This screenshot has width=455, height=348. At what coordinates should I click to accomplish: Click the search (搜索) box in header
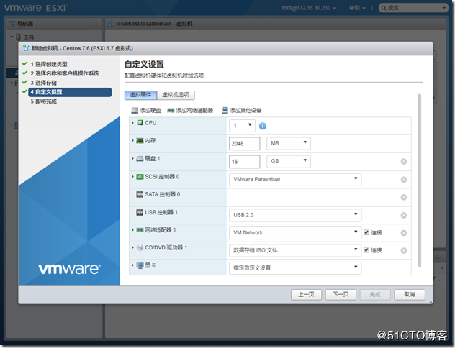[x=413, y=8]
